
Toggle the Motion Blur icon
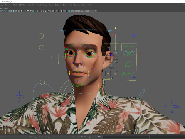[x=30, y=11]
